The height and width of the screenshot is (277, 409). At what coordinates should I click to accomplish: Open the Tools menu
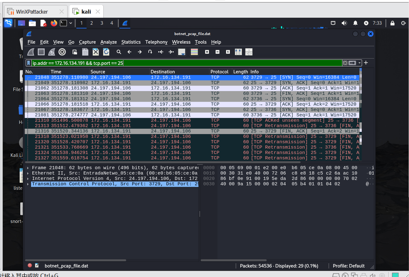[x=201, y=42]
